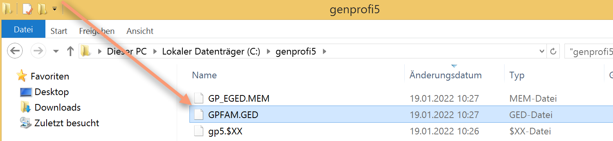Screen dimensions: 613x141
Task: Select Zuletzt besucht in the sidebar
Action: click(x=67, y=123)
